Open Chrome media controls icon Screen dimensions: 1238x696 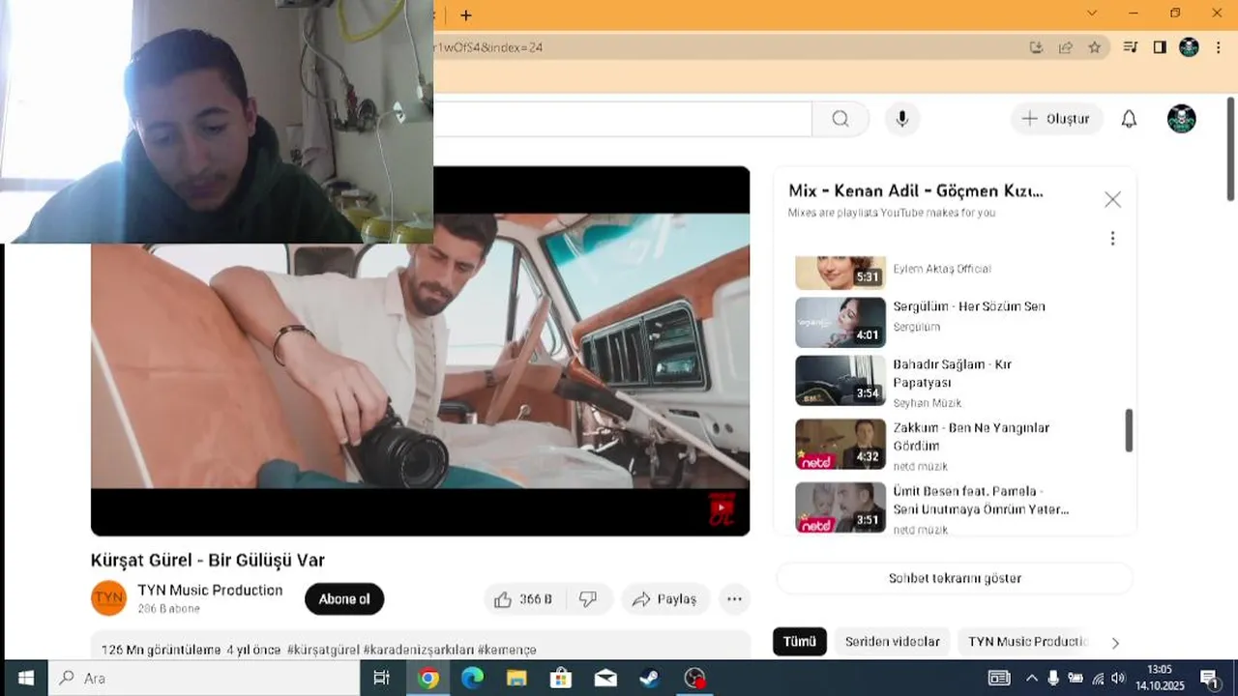coord(1130,47)
